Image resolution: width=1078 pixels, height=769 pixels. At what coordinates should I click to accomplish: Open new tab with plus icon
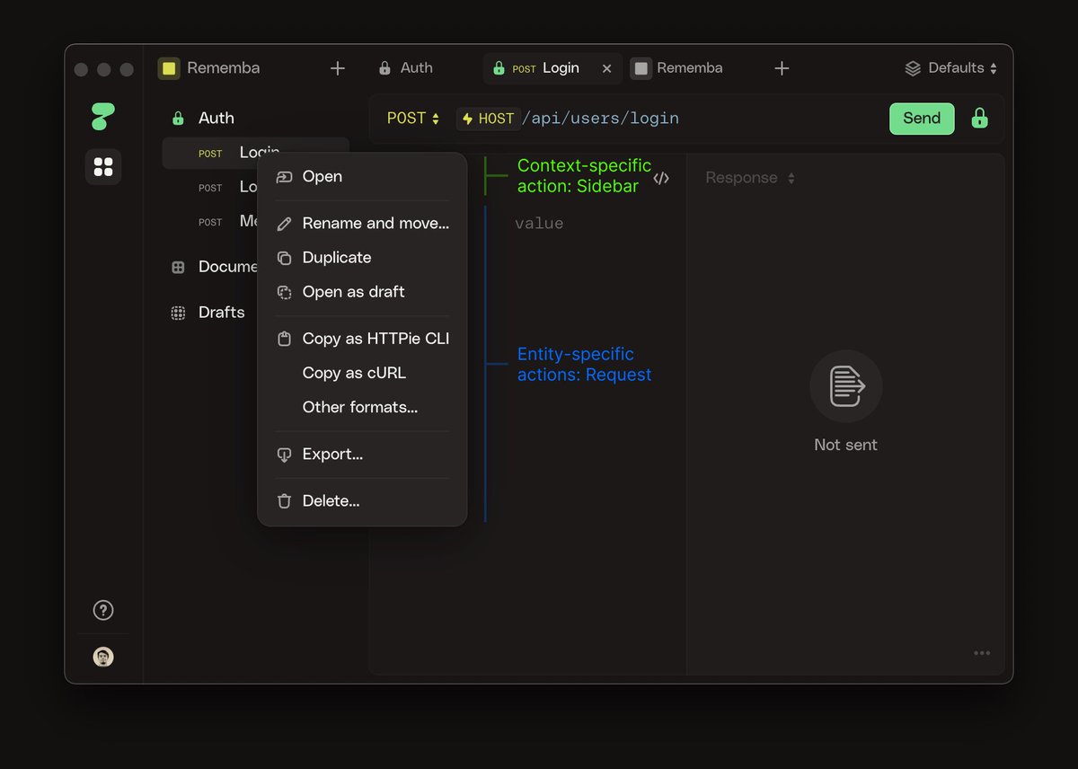pyautogui.click(x=782, y=68)
